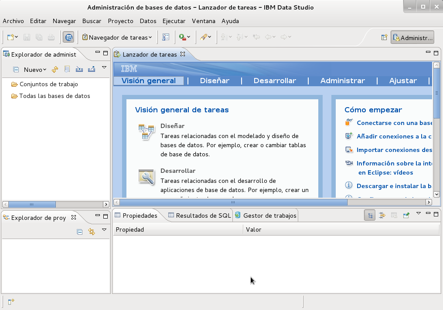
Task: Click the Desarrollar wrench icon
Action: [147, 177]
